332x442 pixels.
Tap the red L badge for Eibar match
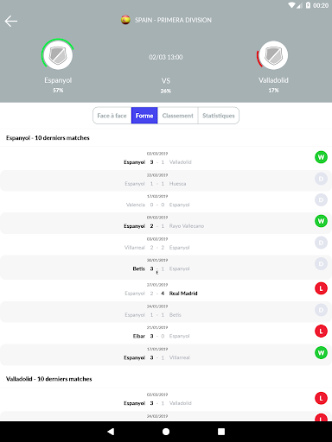(321, 331)
